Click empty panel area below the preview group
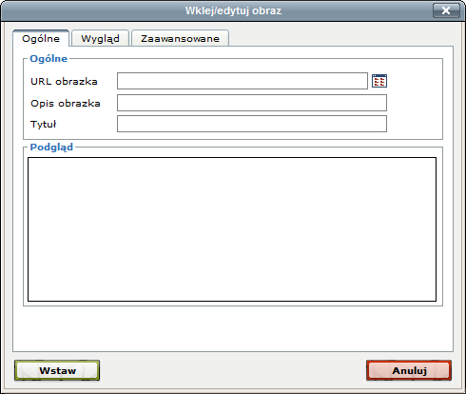 (x=233, y=328)
